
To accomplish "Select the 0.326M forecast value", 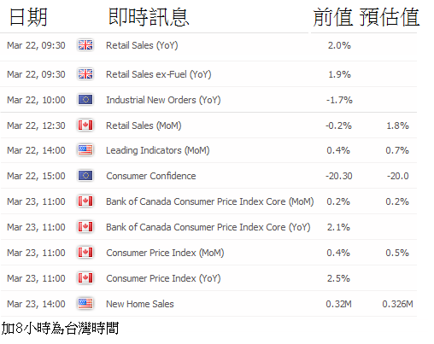I will tap(397, 304).
